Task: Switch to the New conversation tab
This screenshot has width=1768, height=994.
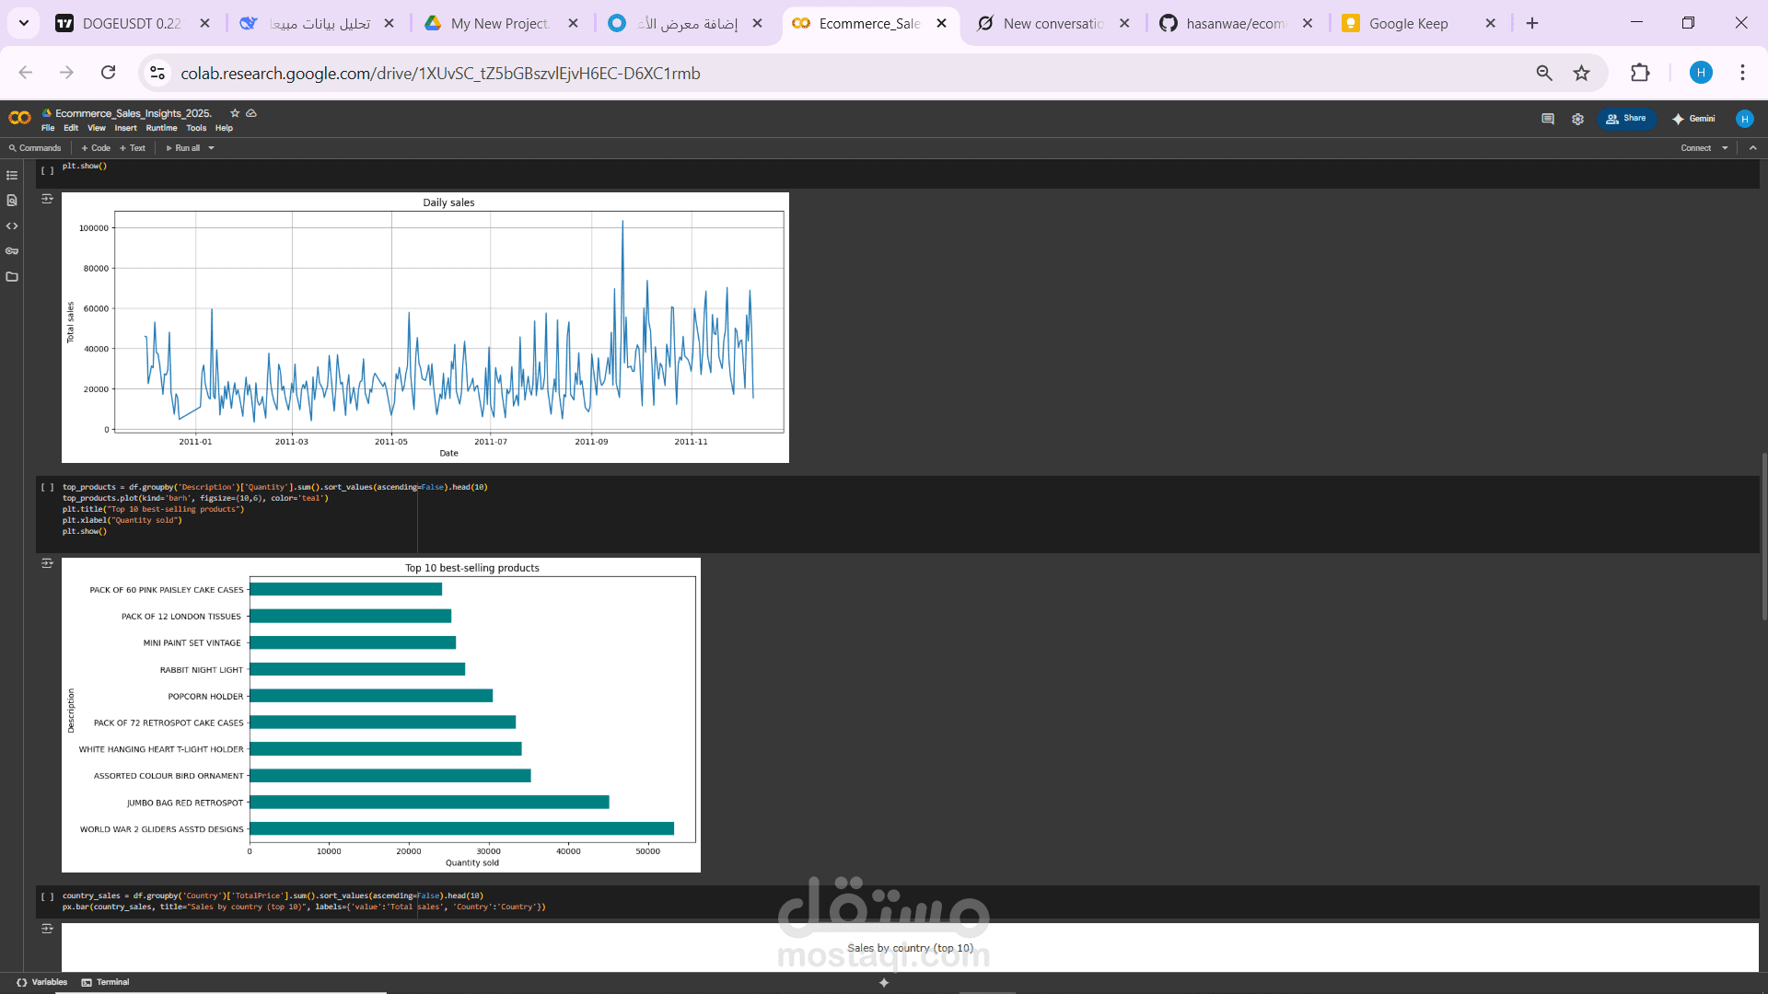Action: (x=1053, y=23)
